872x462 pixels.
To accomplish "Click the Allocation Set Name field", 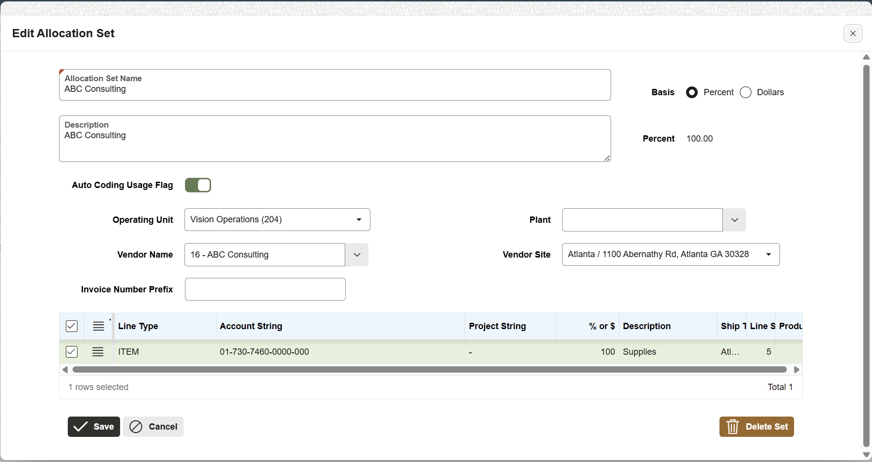I will point(335,85).
